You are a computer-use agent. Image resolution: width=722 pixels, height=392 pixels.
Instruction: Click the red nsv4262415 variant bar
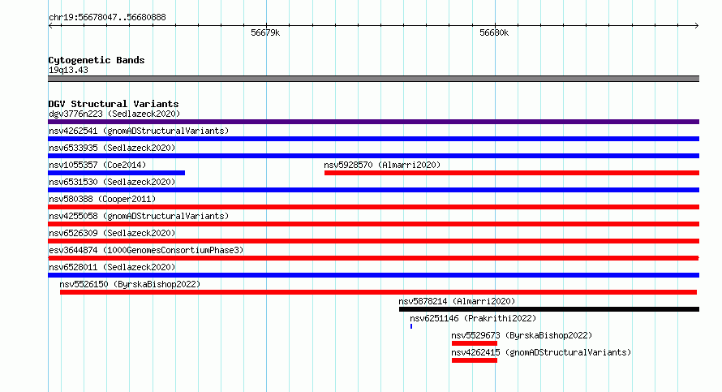coord(475,360)
